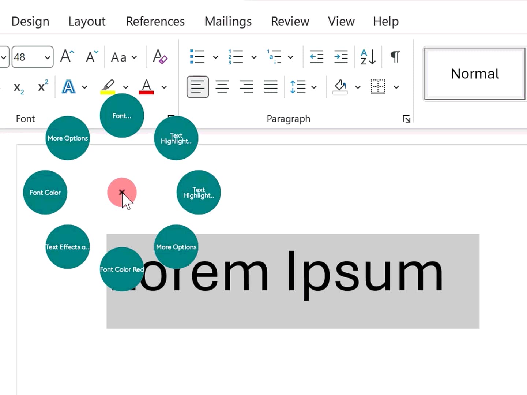Click the Increase Font Size icon
527x395 pixels.
67,56
